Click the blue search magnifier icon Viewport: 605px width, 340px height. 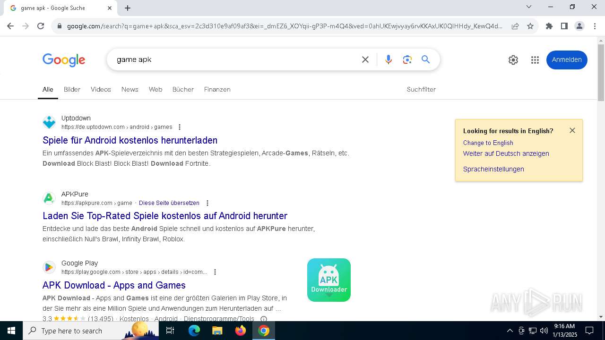(426, 59)
